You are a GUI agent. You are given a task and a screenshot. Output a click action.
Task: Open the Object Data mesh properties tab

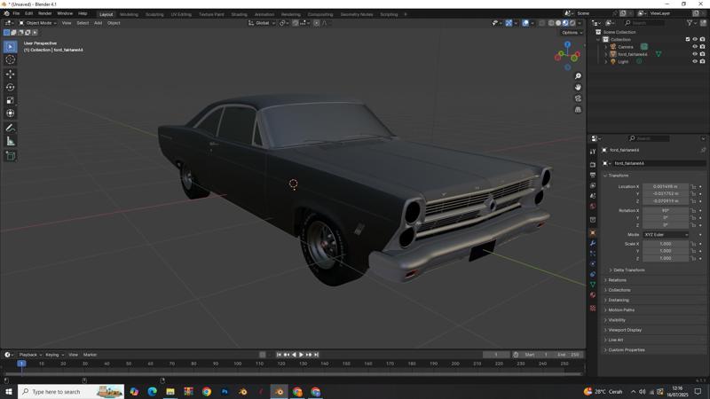click(x=593, y=285)
